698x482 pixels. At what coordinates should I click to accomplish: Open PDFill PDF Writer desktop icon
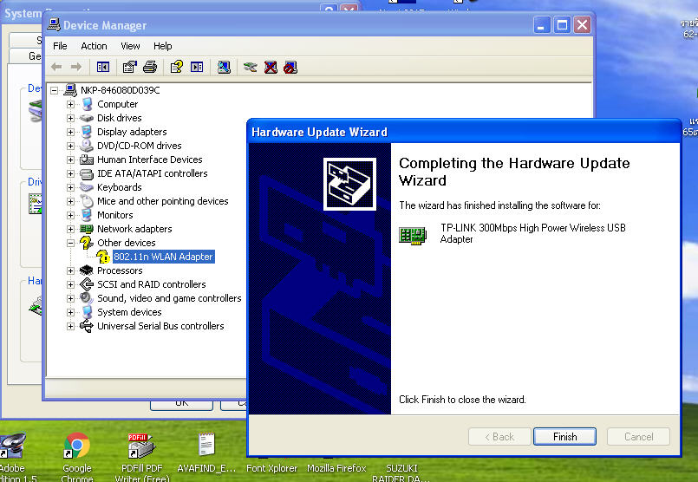141,446
